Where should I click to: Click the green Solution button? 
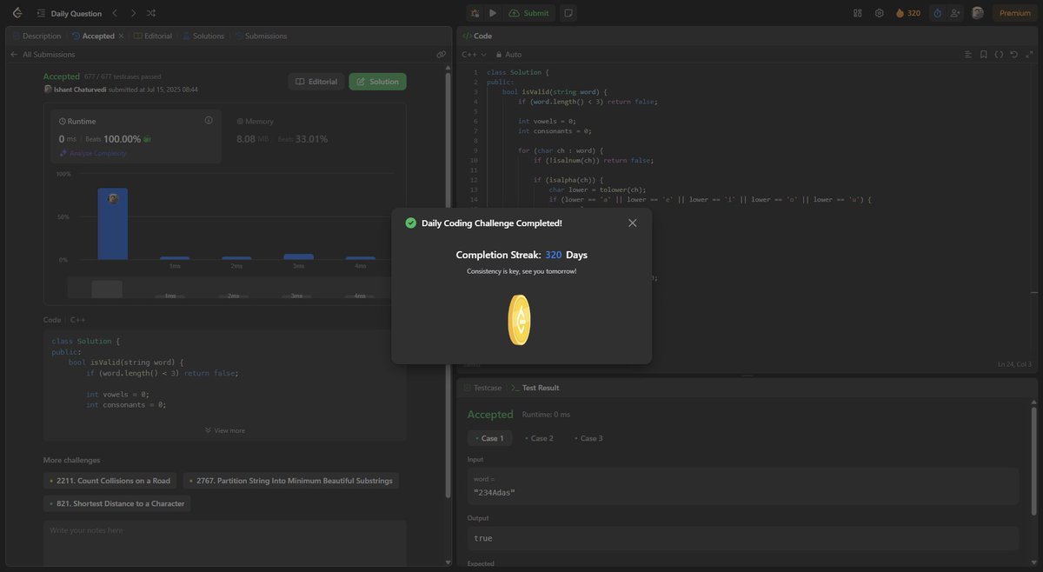coord(377,82)
